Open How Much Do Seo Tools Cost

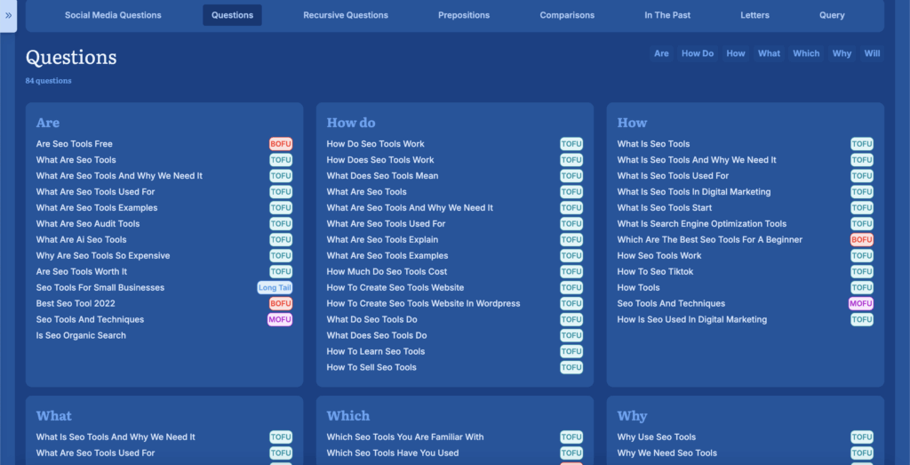387,272
